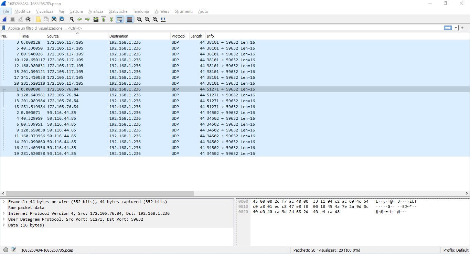Toggle packet list colorization
The width and height of the screenshot is (470, 254).
point(130,19)
